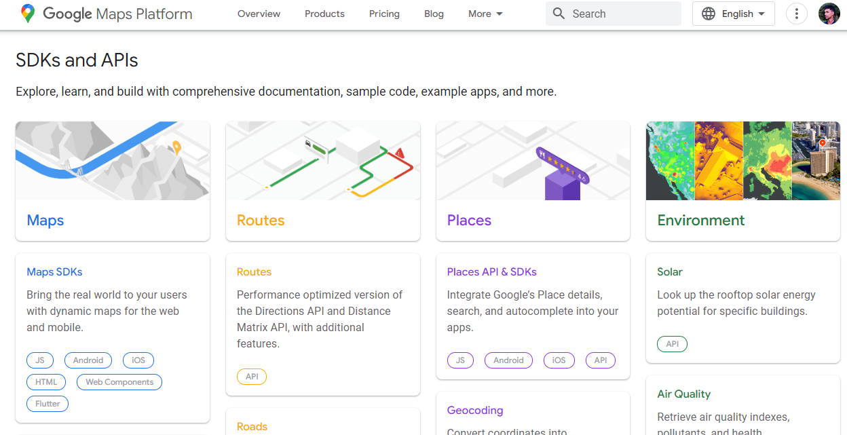Go to the Pricing page
The image size is (847, 435).
pyautogui.click(x=384, y=14)
